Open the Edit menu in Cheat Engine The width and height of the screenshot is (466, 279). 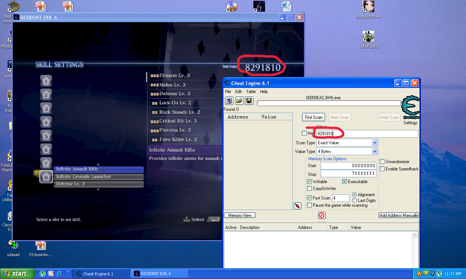click(x=238, y=92)
